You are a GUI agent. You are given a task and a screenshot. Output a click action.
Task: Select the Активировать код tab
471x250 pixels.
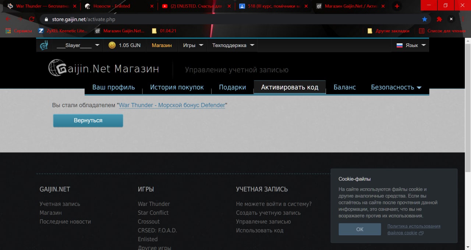pyautogui.click(x=290, y=87)
